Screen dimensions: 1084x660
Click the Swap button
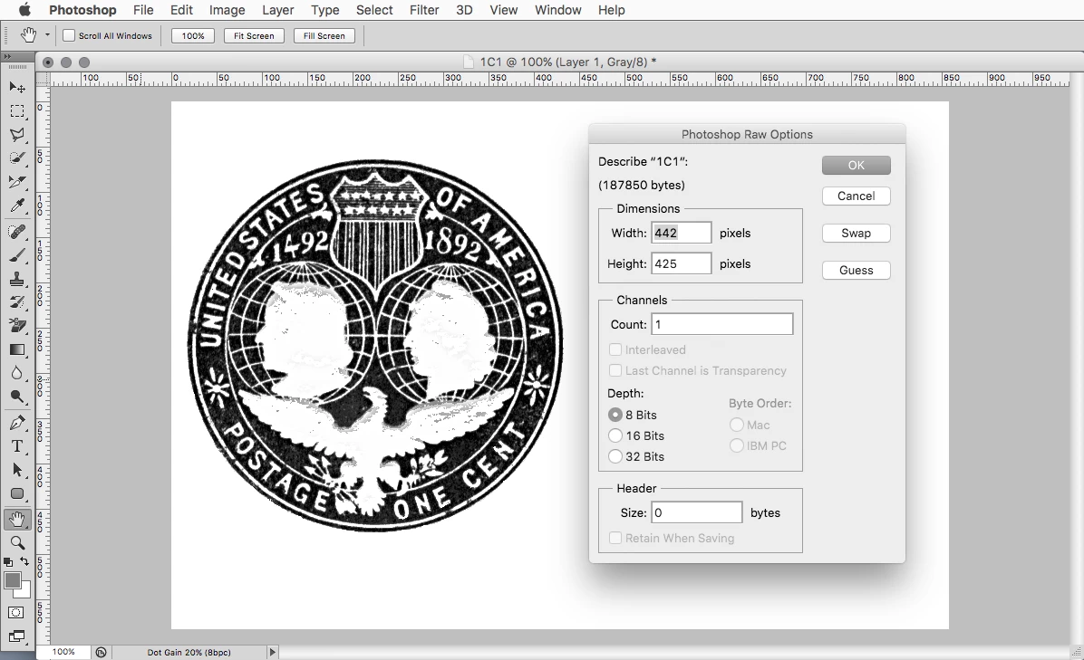point(856,234)
